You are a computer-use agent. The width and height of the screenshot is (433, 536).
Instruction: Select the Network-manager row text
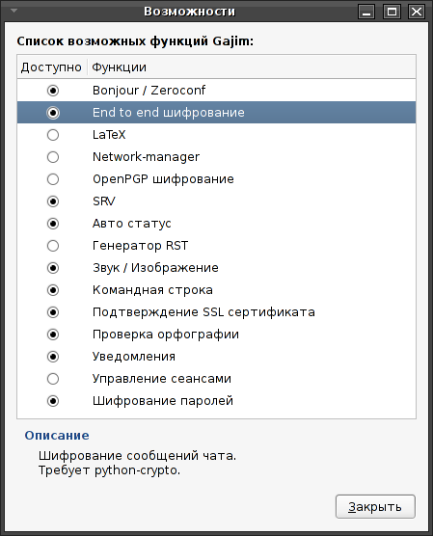[146, 157]
